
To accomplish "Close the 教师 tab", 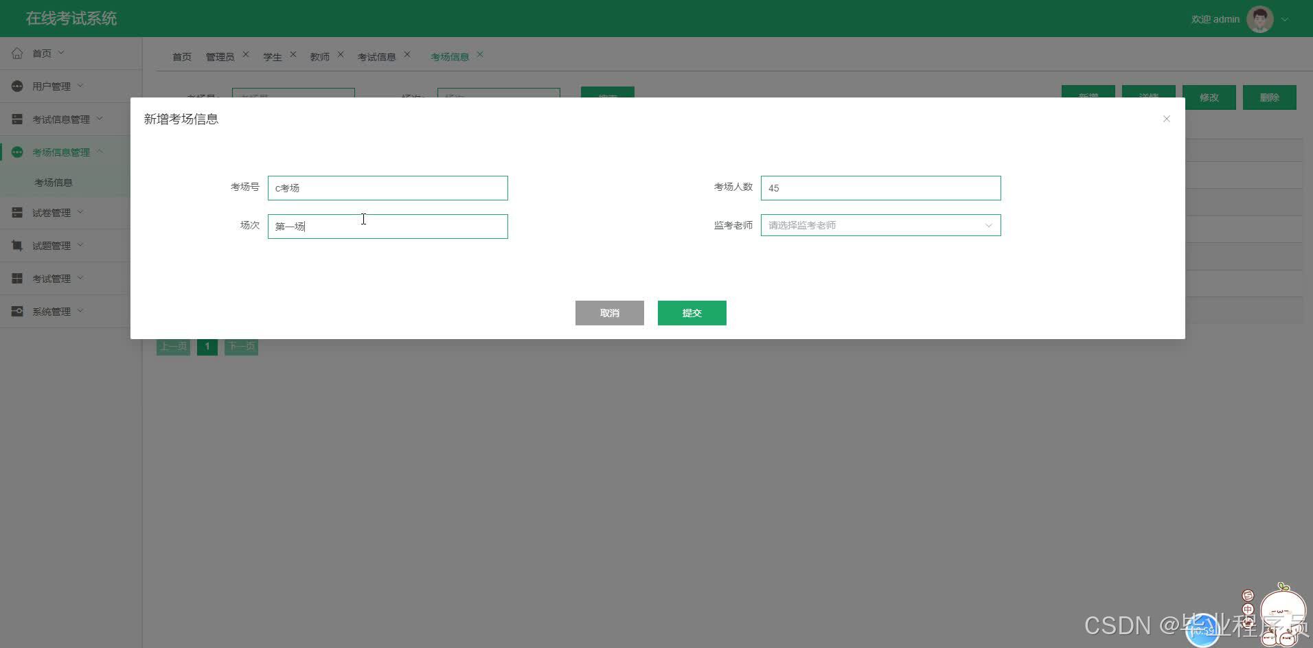I will coord(341,54).
